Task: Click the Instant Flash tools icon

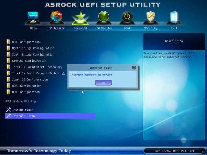Action: (x=8, y=110)
